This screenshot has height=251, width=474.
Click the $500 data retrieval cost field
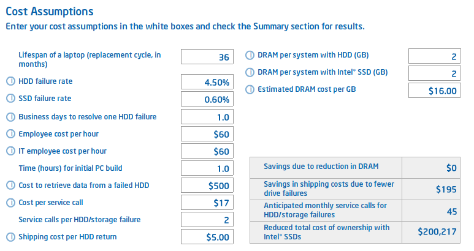click(207, 185)
